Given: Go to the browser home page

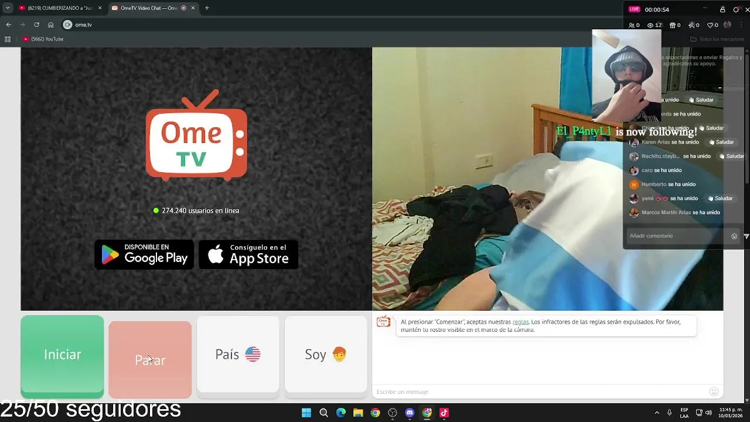Looking at the screenshot, I should pyautogui.click(x=50, y=25).
